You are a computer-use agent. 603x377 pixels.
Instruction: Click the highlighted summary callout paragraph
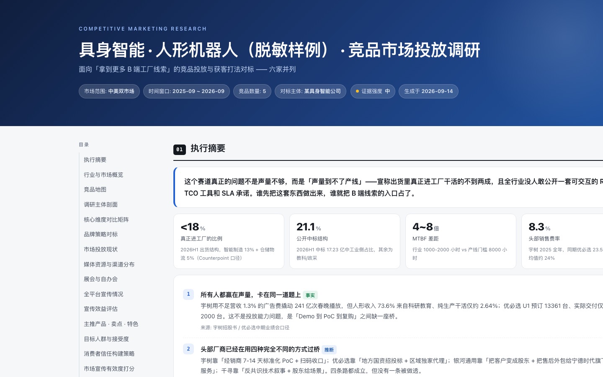pyautogui.click(x=389, y=187)
